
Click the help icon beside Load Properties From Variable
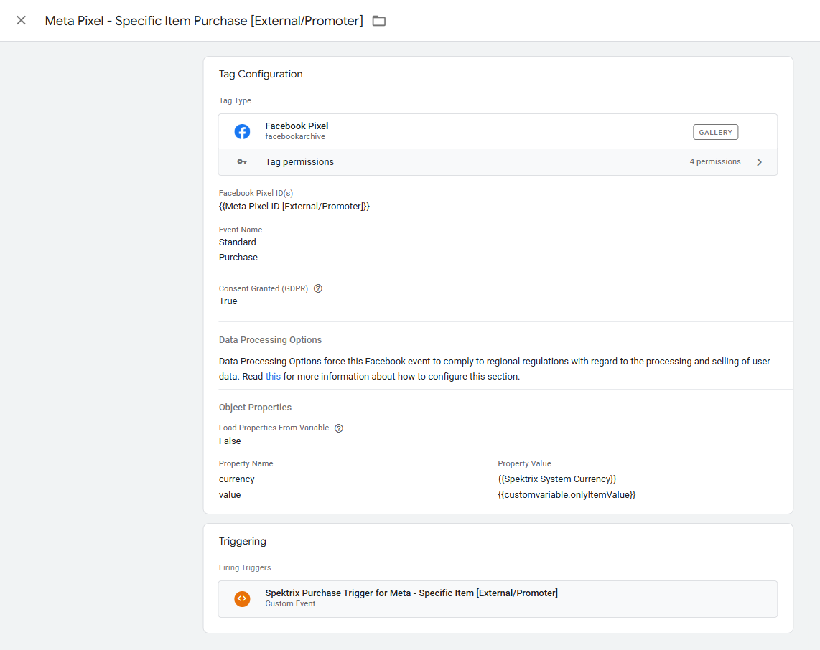click(x=339, y=428)
